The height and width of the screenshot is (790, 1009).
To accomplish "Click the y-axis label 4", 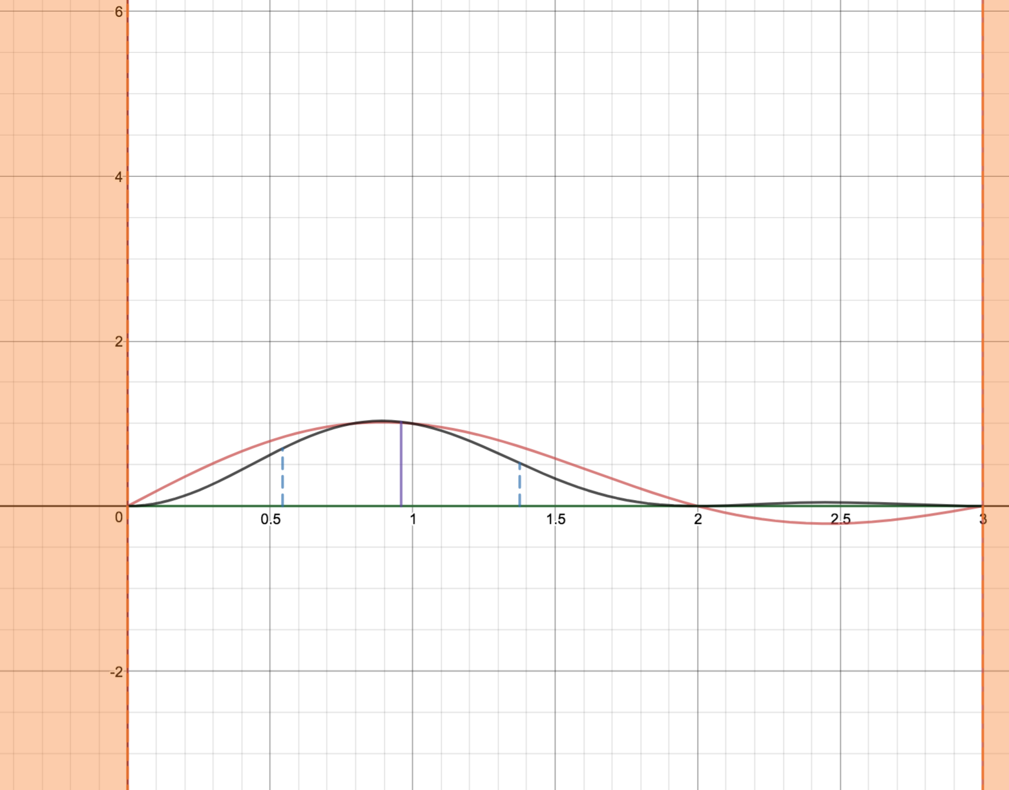I will tap(119, 177).
